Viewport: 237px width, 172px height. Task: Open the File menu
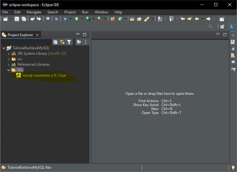(5, 12)
